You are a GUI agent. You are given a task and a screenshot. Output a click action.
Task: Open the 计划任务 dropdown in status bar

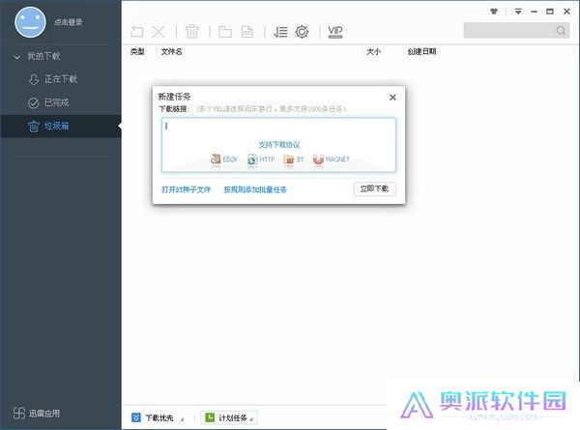[229, 417]
